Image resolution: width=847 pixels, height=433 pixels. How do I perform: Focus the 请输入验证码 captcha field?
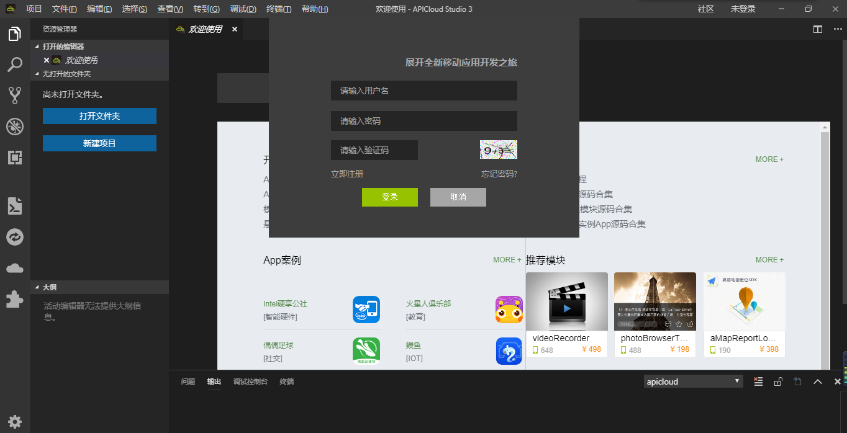(x=374, y=150)
